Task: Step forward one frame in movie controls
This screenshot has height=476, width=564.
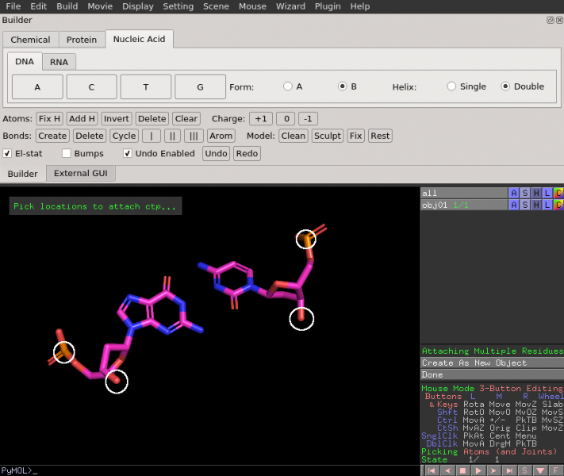Action: click(493, 470)
